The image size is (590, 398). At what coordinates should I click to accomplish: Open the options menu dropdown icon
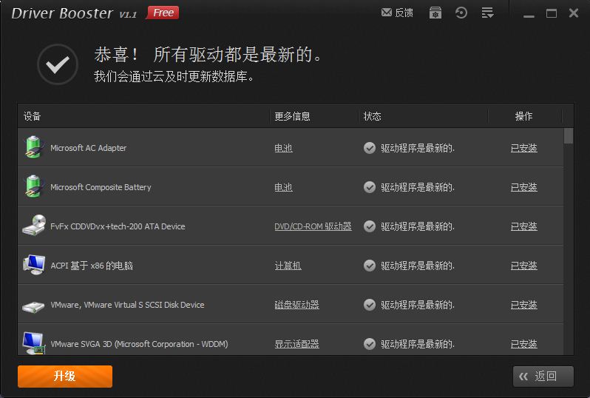(x=487, y=13)
